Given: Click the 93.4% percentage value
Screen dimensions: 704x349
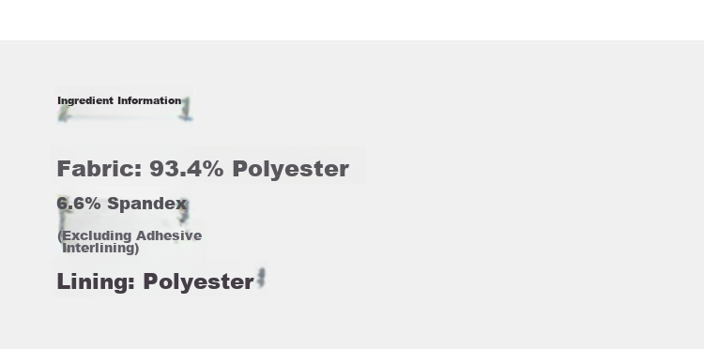Looking at the screenshot, I should pos(187,169).
